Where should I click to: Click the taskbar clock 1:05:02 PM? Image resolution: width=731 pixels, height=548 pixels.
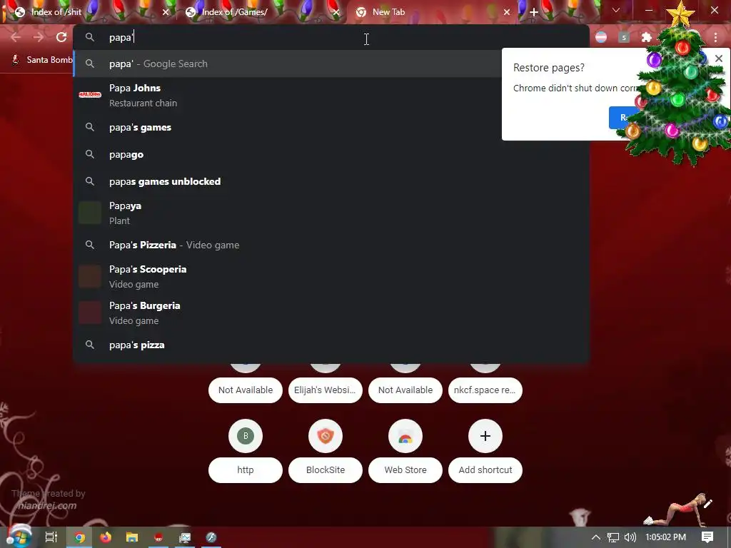click(x=666, y=537)
